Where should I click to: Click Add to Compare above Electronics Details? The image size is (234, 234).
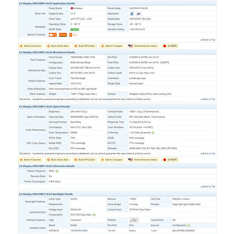[x=112, y=160]
